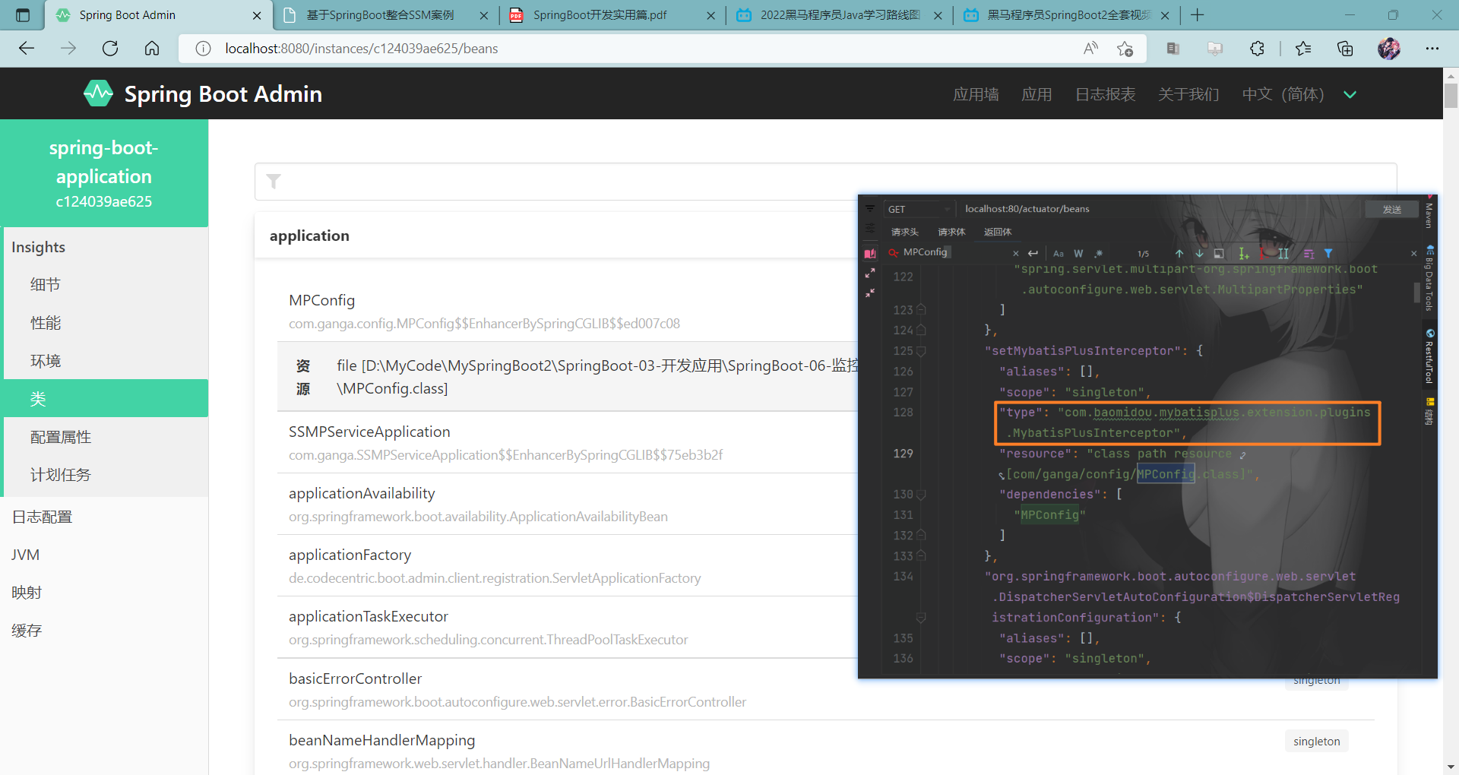Open the 配置属性 sidebar item

(106, 437)
